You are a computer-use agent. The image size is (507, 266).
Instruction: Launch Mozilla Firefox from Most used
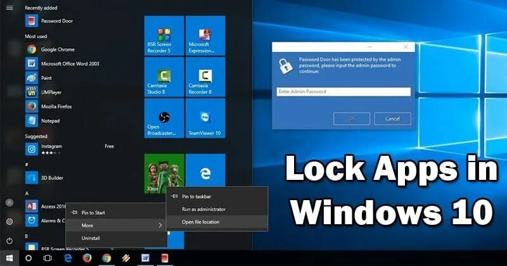tap(49, 106)
